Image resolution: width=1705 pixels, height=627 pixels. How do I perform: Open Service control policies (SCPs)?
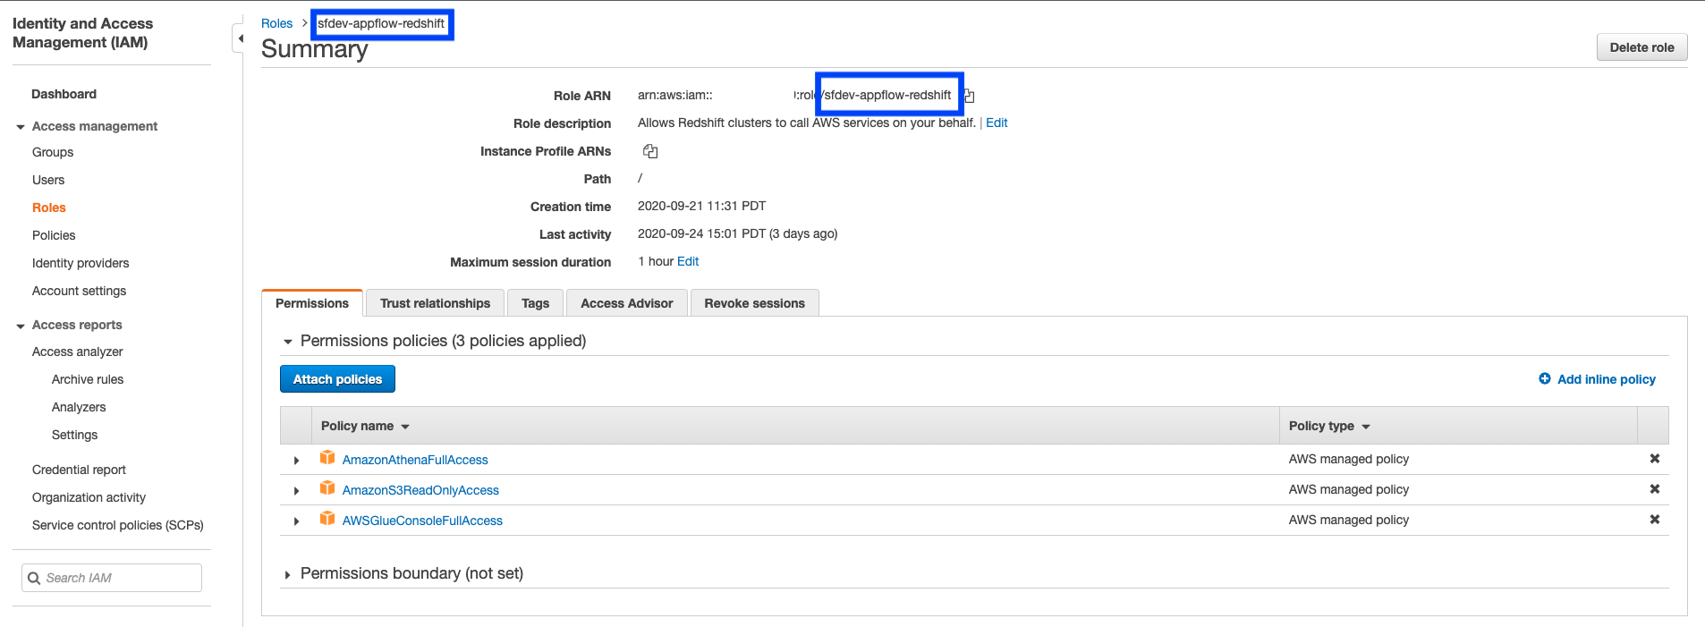(x=118, y=525)
